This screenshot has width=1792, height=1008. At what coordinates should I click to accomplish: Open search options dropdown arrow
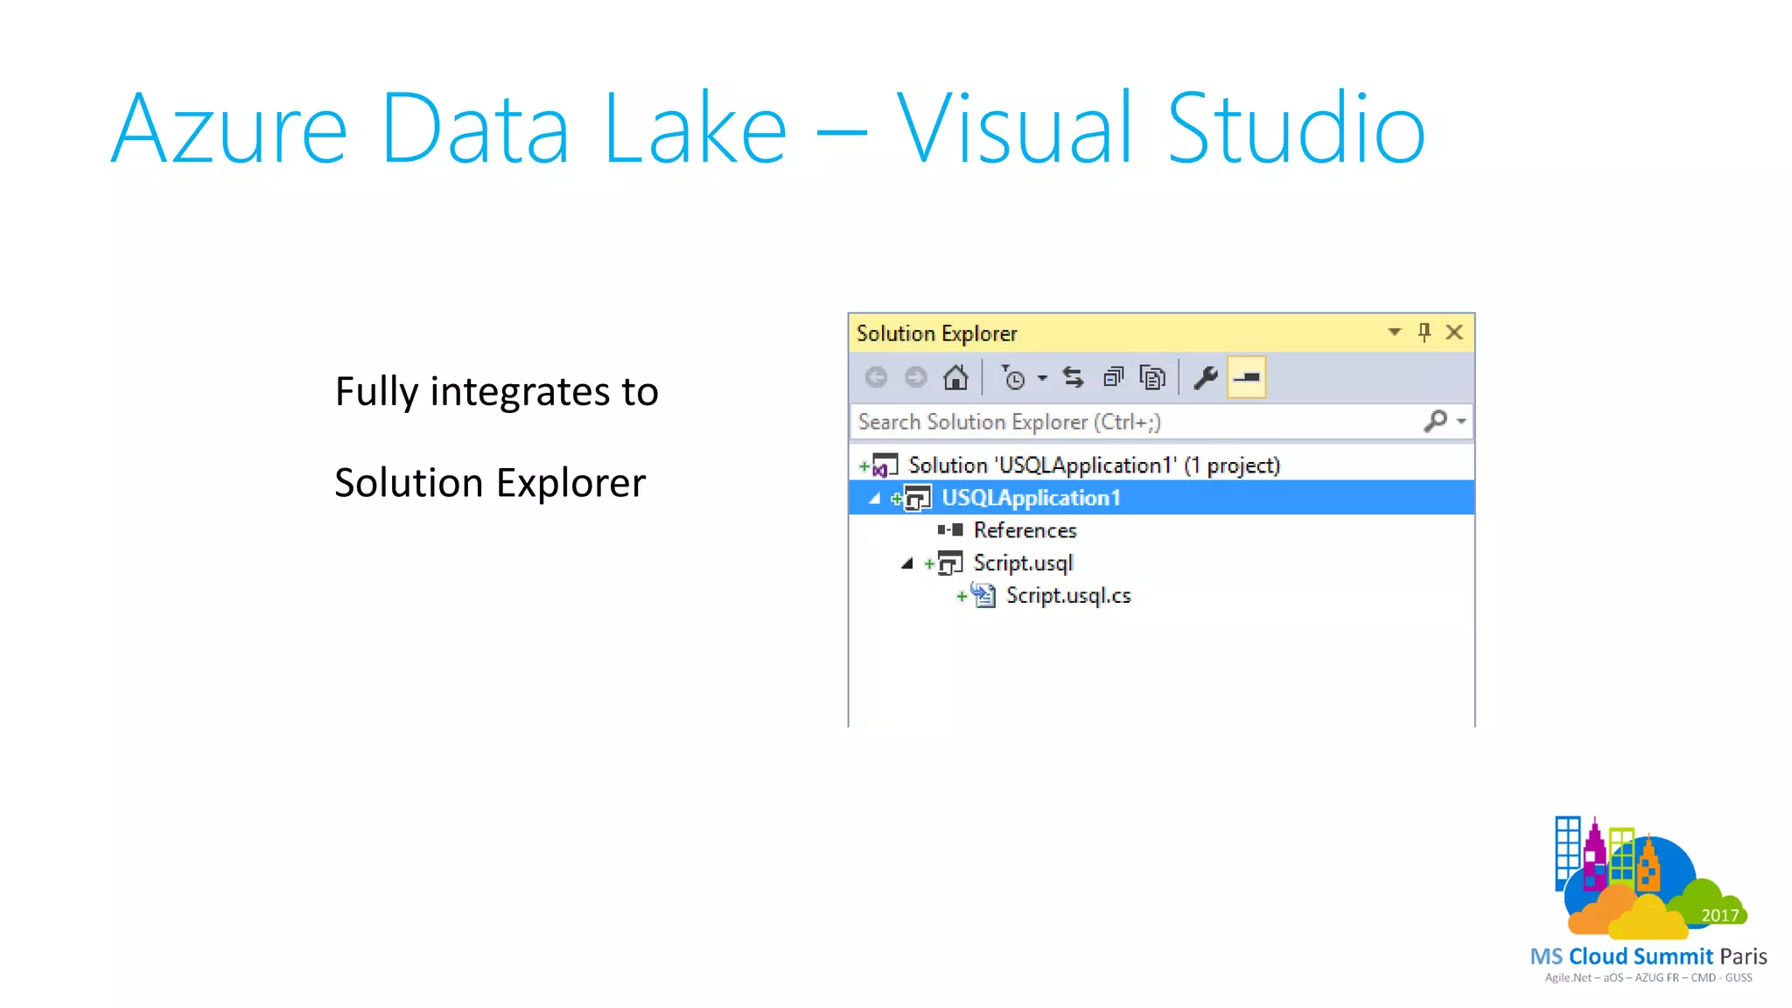click(1461, 422)
